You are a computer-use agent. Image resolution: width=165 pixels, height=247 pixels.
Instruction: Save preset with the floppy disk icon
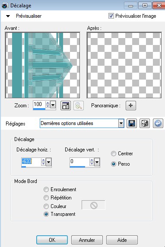point(132,123)
